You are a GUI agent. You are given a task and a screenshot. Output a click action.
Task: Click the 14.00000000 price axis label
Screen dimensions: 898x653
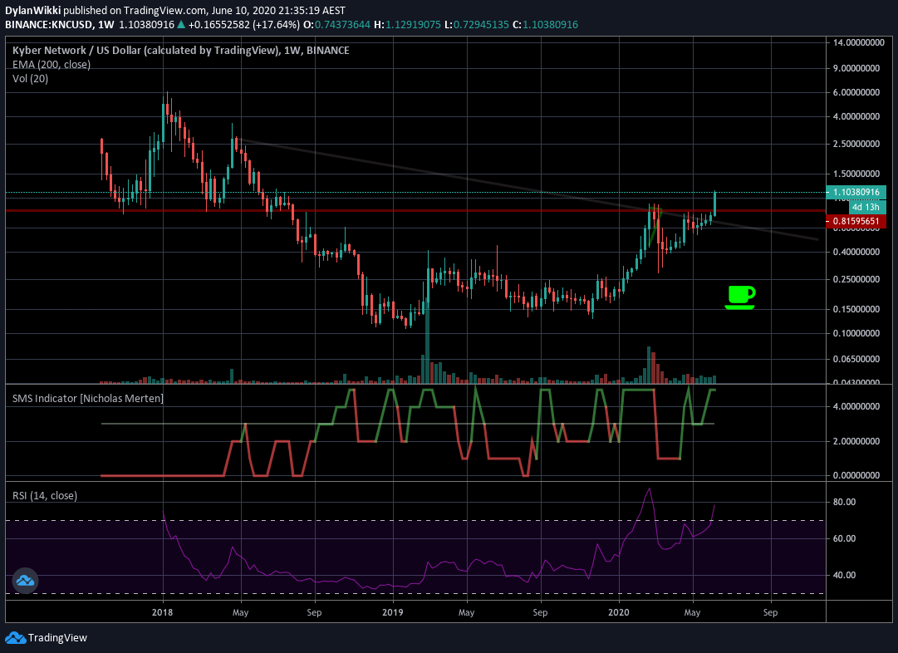tap(858, 42)
